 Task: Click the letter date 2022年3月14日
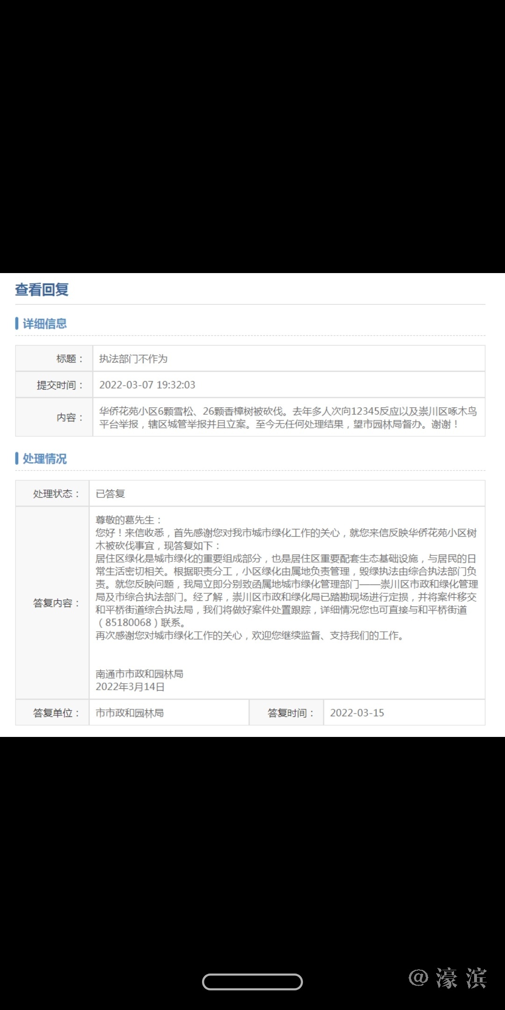pos(130,687)
